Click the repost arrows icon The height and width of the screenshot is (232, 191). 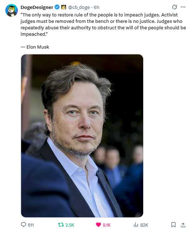tap(61, 225)
